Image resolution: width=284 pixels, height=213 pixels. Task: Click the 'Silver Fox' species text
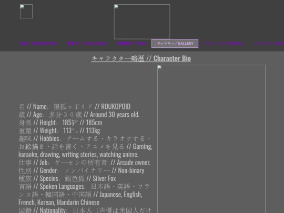click(104, 178)
